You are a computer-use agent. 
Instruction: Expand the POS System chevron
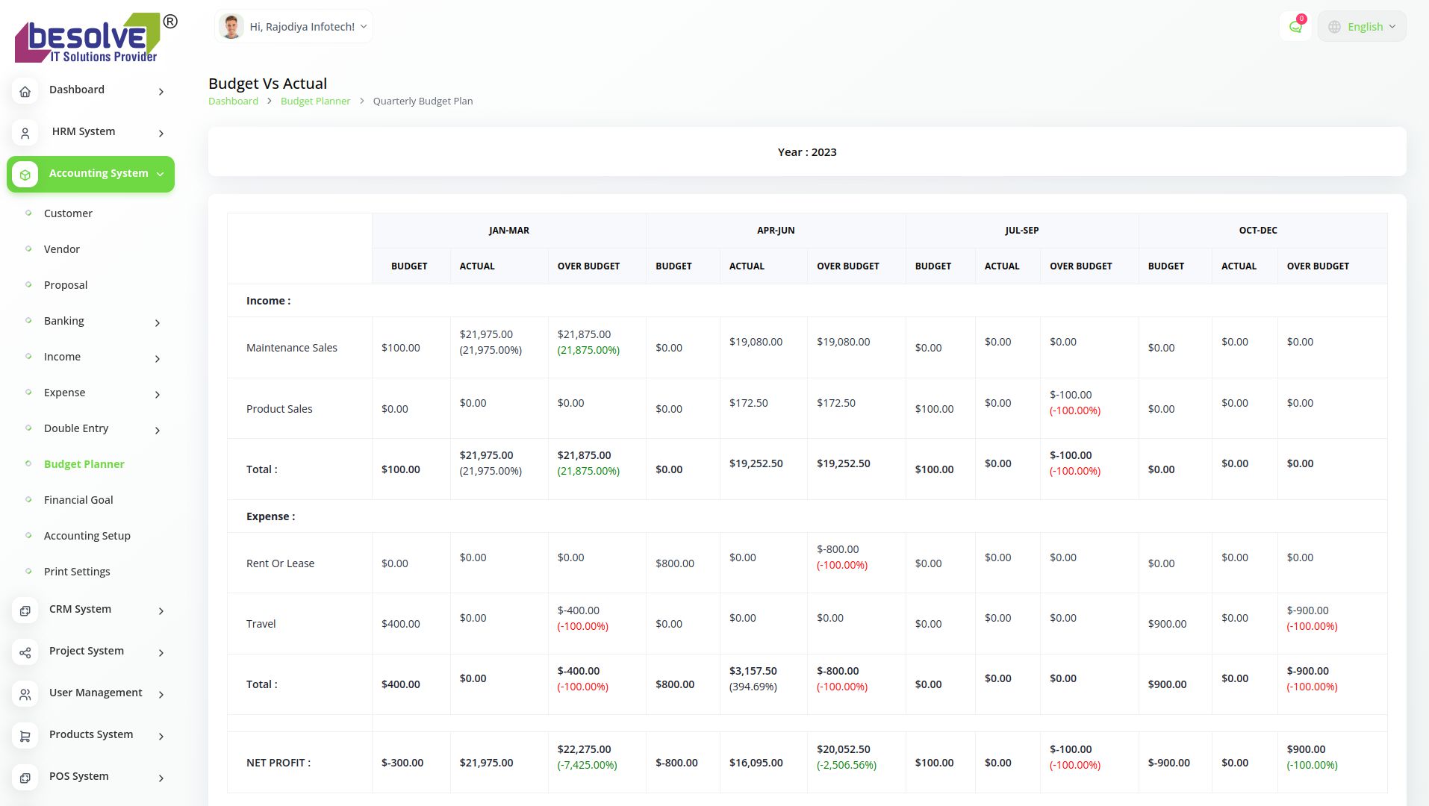pyautogui.click(x=161, y=778)
